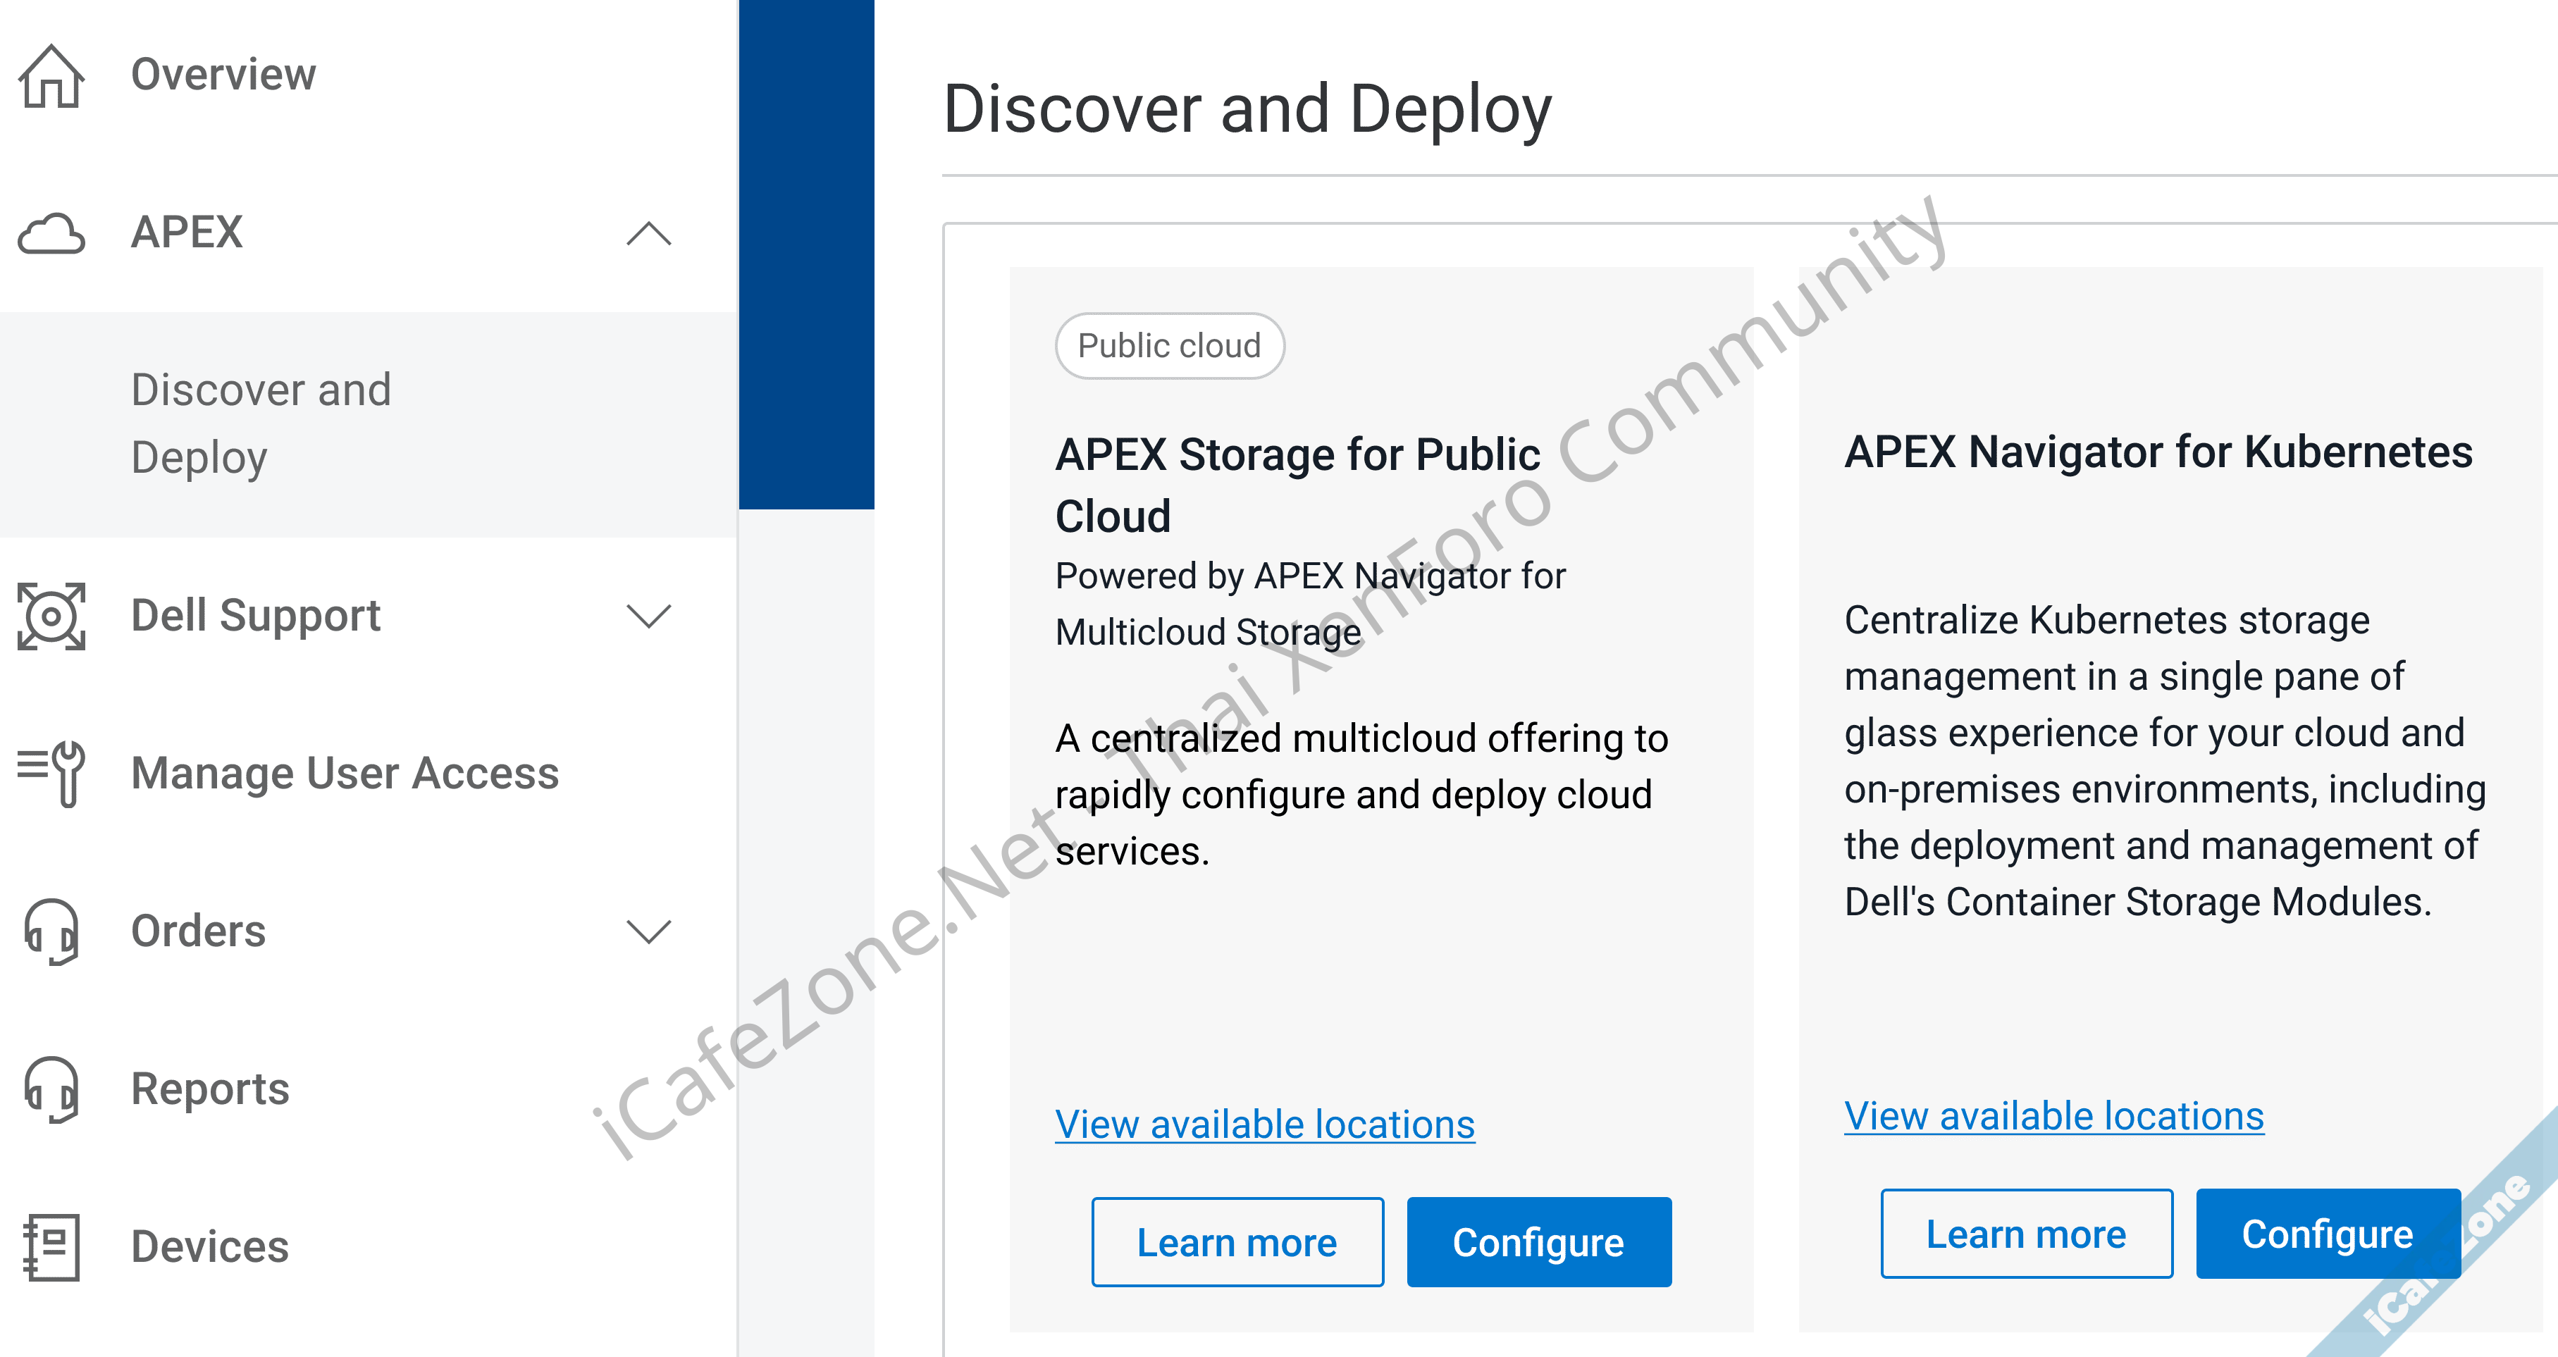View available locations for Public Cloud storage
The image size is (2558, 1357).
coord(1264,1124)
